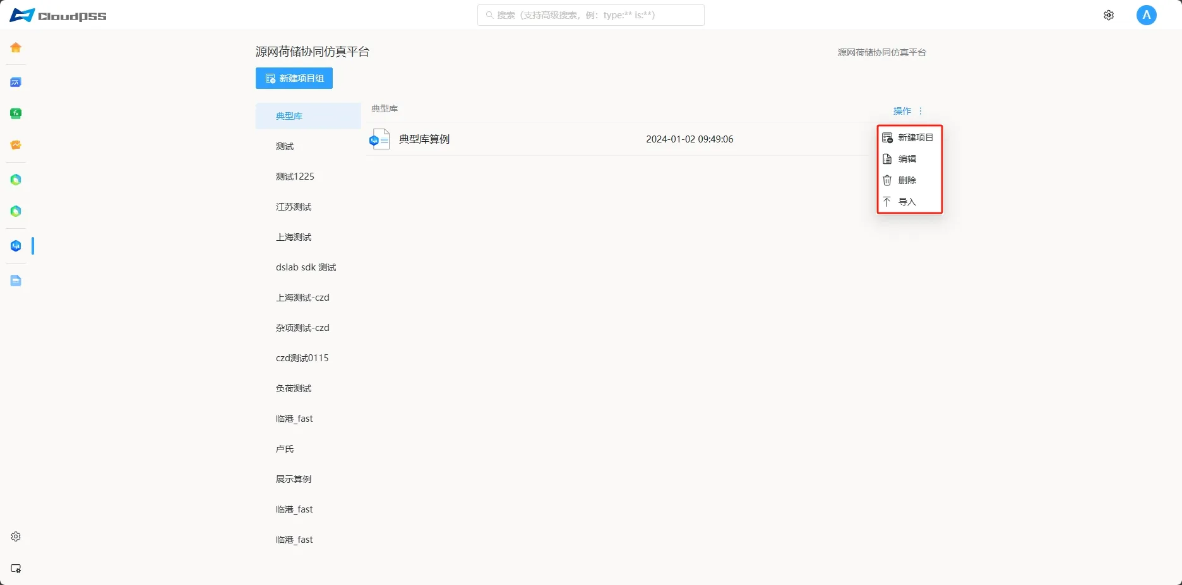Click 新建项目组 button
The width and height of the screenshot is (1182, 585).
click(x=294, y=78)
